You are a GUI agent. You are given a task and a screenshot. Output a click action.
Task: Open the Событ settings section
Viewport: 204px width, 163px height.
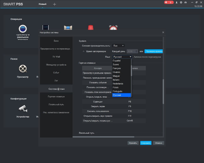pyautogui.click(x=56, y=73)
